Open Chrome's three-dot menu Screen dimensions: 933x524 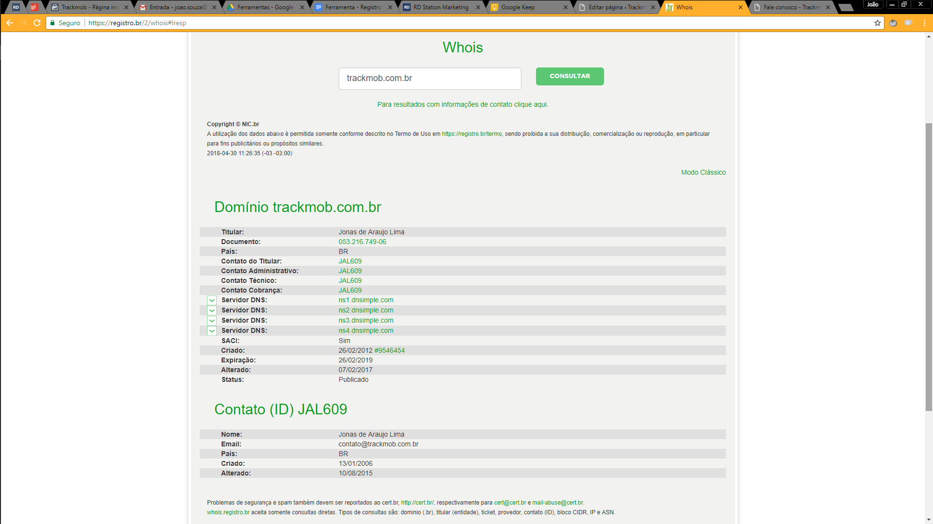(924, 23)
